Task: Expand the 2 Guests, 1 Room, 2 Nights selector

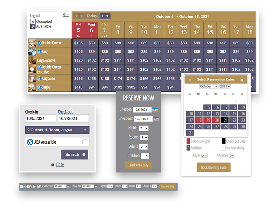Action: pyautogui.click(x=57, y=130)
